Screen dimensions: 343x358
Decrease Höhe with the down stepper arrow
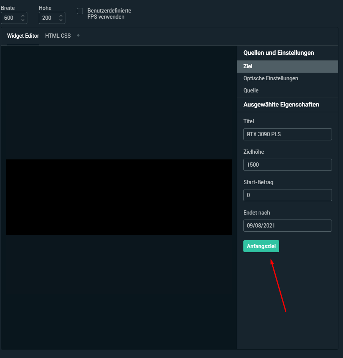point(60,20)
